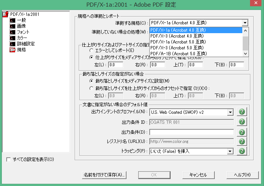Click the OK button
Image resolution: width=264 pixels, height=186 pixels.
coord(154,175)
